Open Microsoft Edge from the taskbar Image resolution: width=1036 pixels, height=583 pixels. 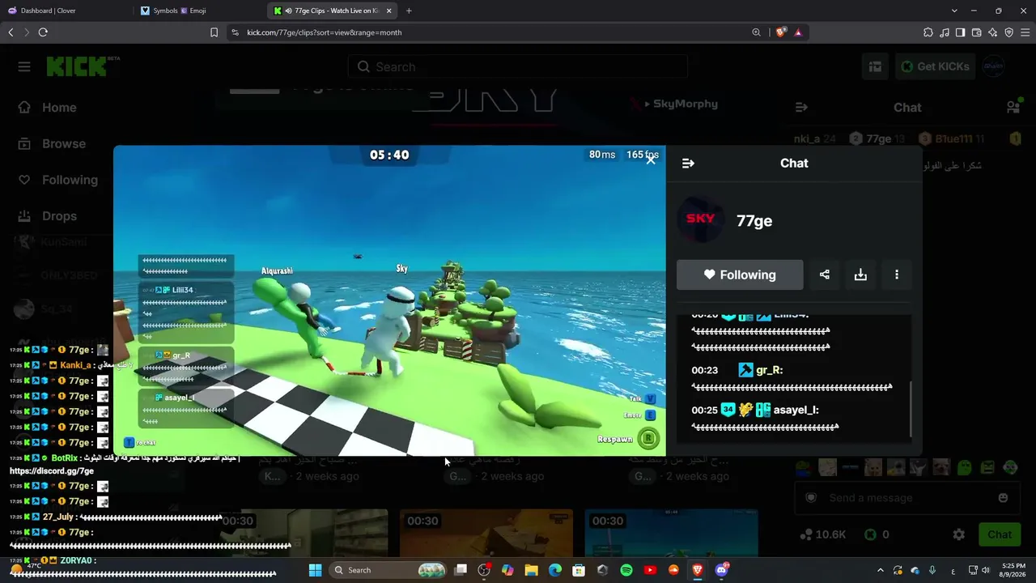coord(555,570)
